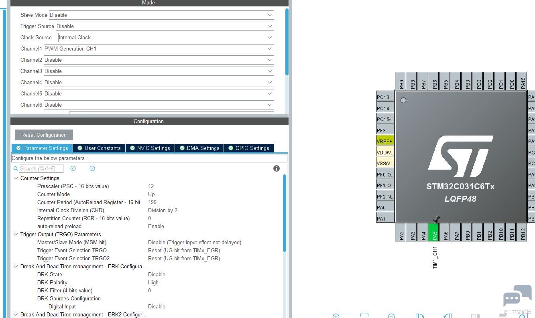
Task: Select the Counter Mode value Up
Action: pyautogui.click(x=151, y=194)
